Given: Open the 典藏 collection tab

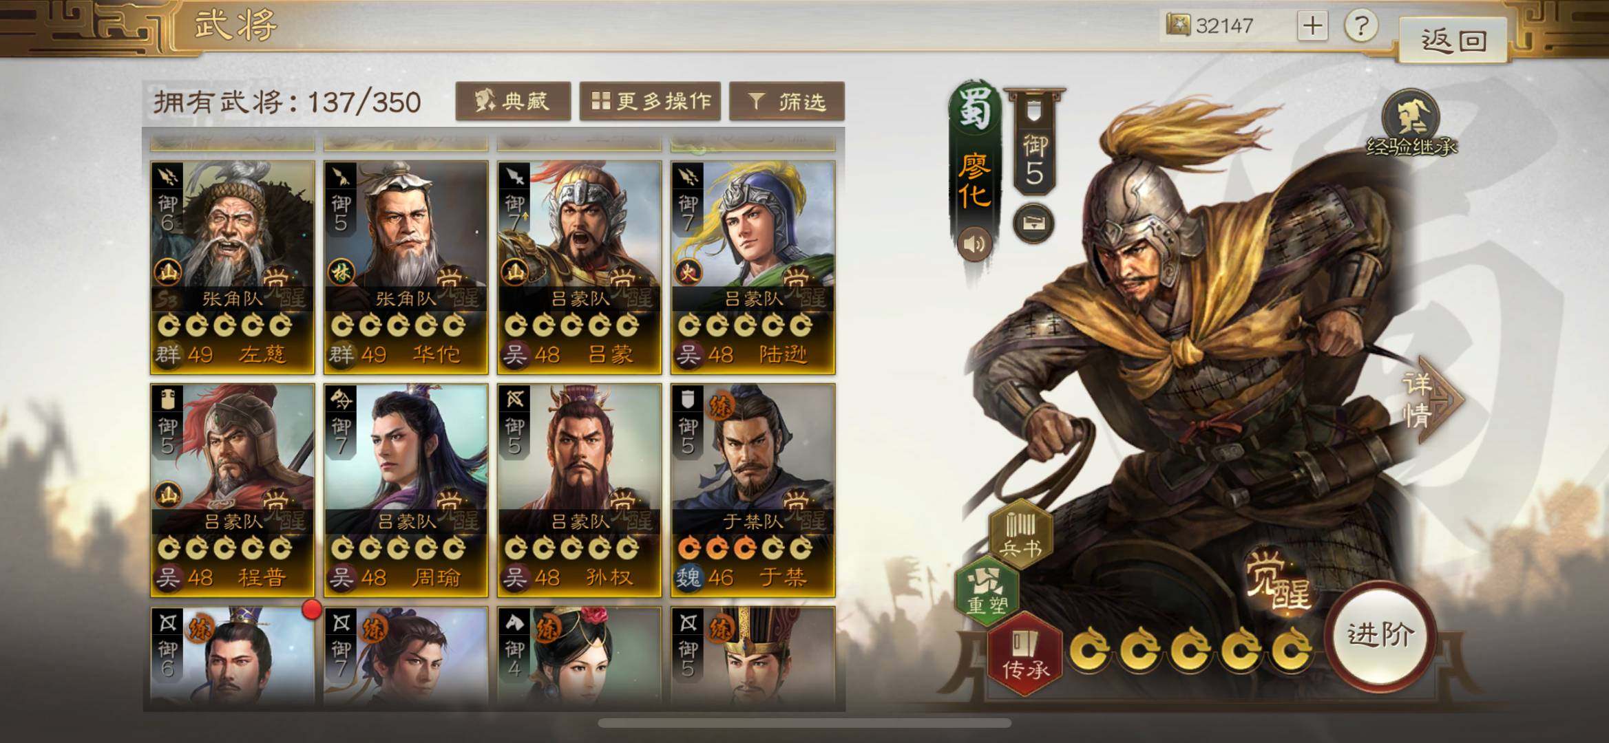Looking at the screenshot, I should (x=513, y=102).
